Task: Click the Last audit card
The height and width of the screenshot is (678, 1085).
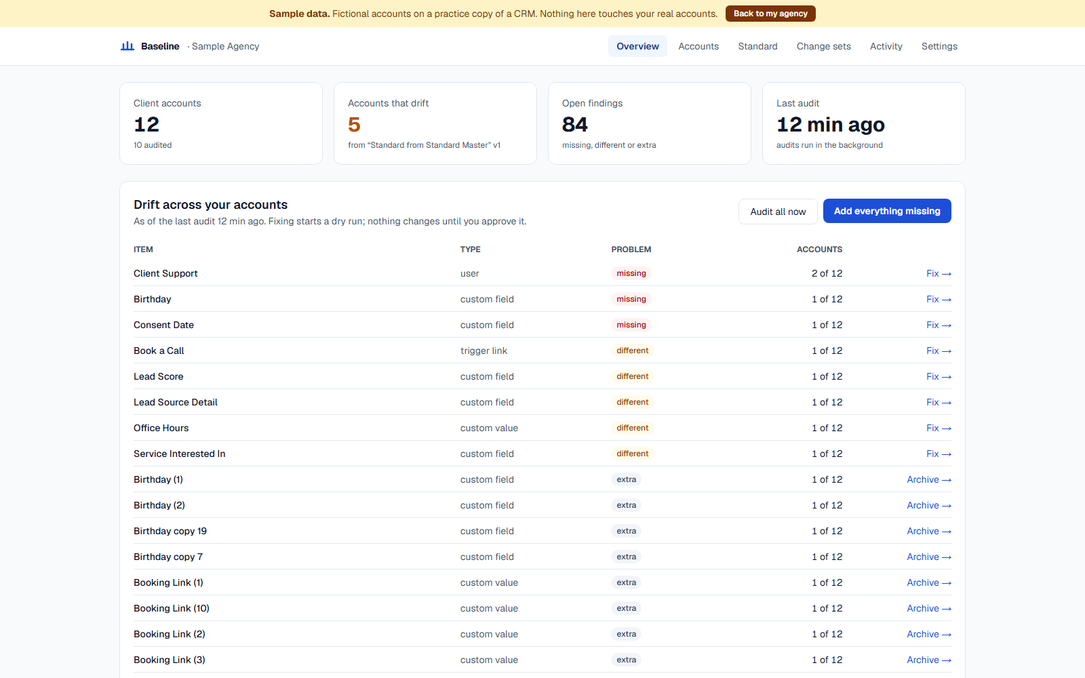Action: point(864,123)
